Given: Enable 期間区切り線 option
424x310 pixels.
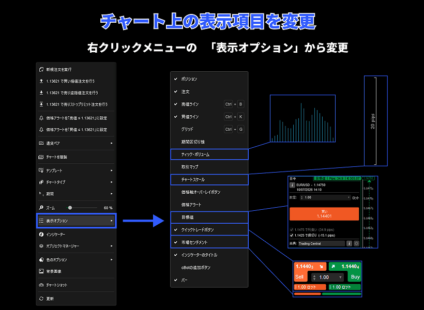Looking at the screenshot, I should tap(209, 142).
